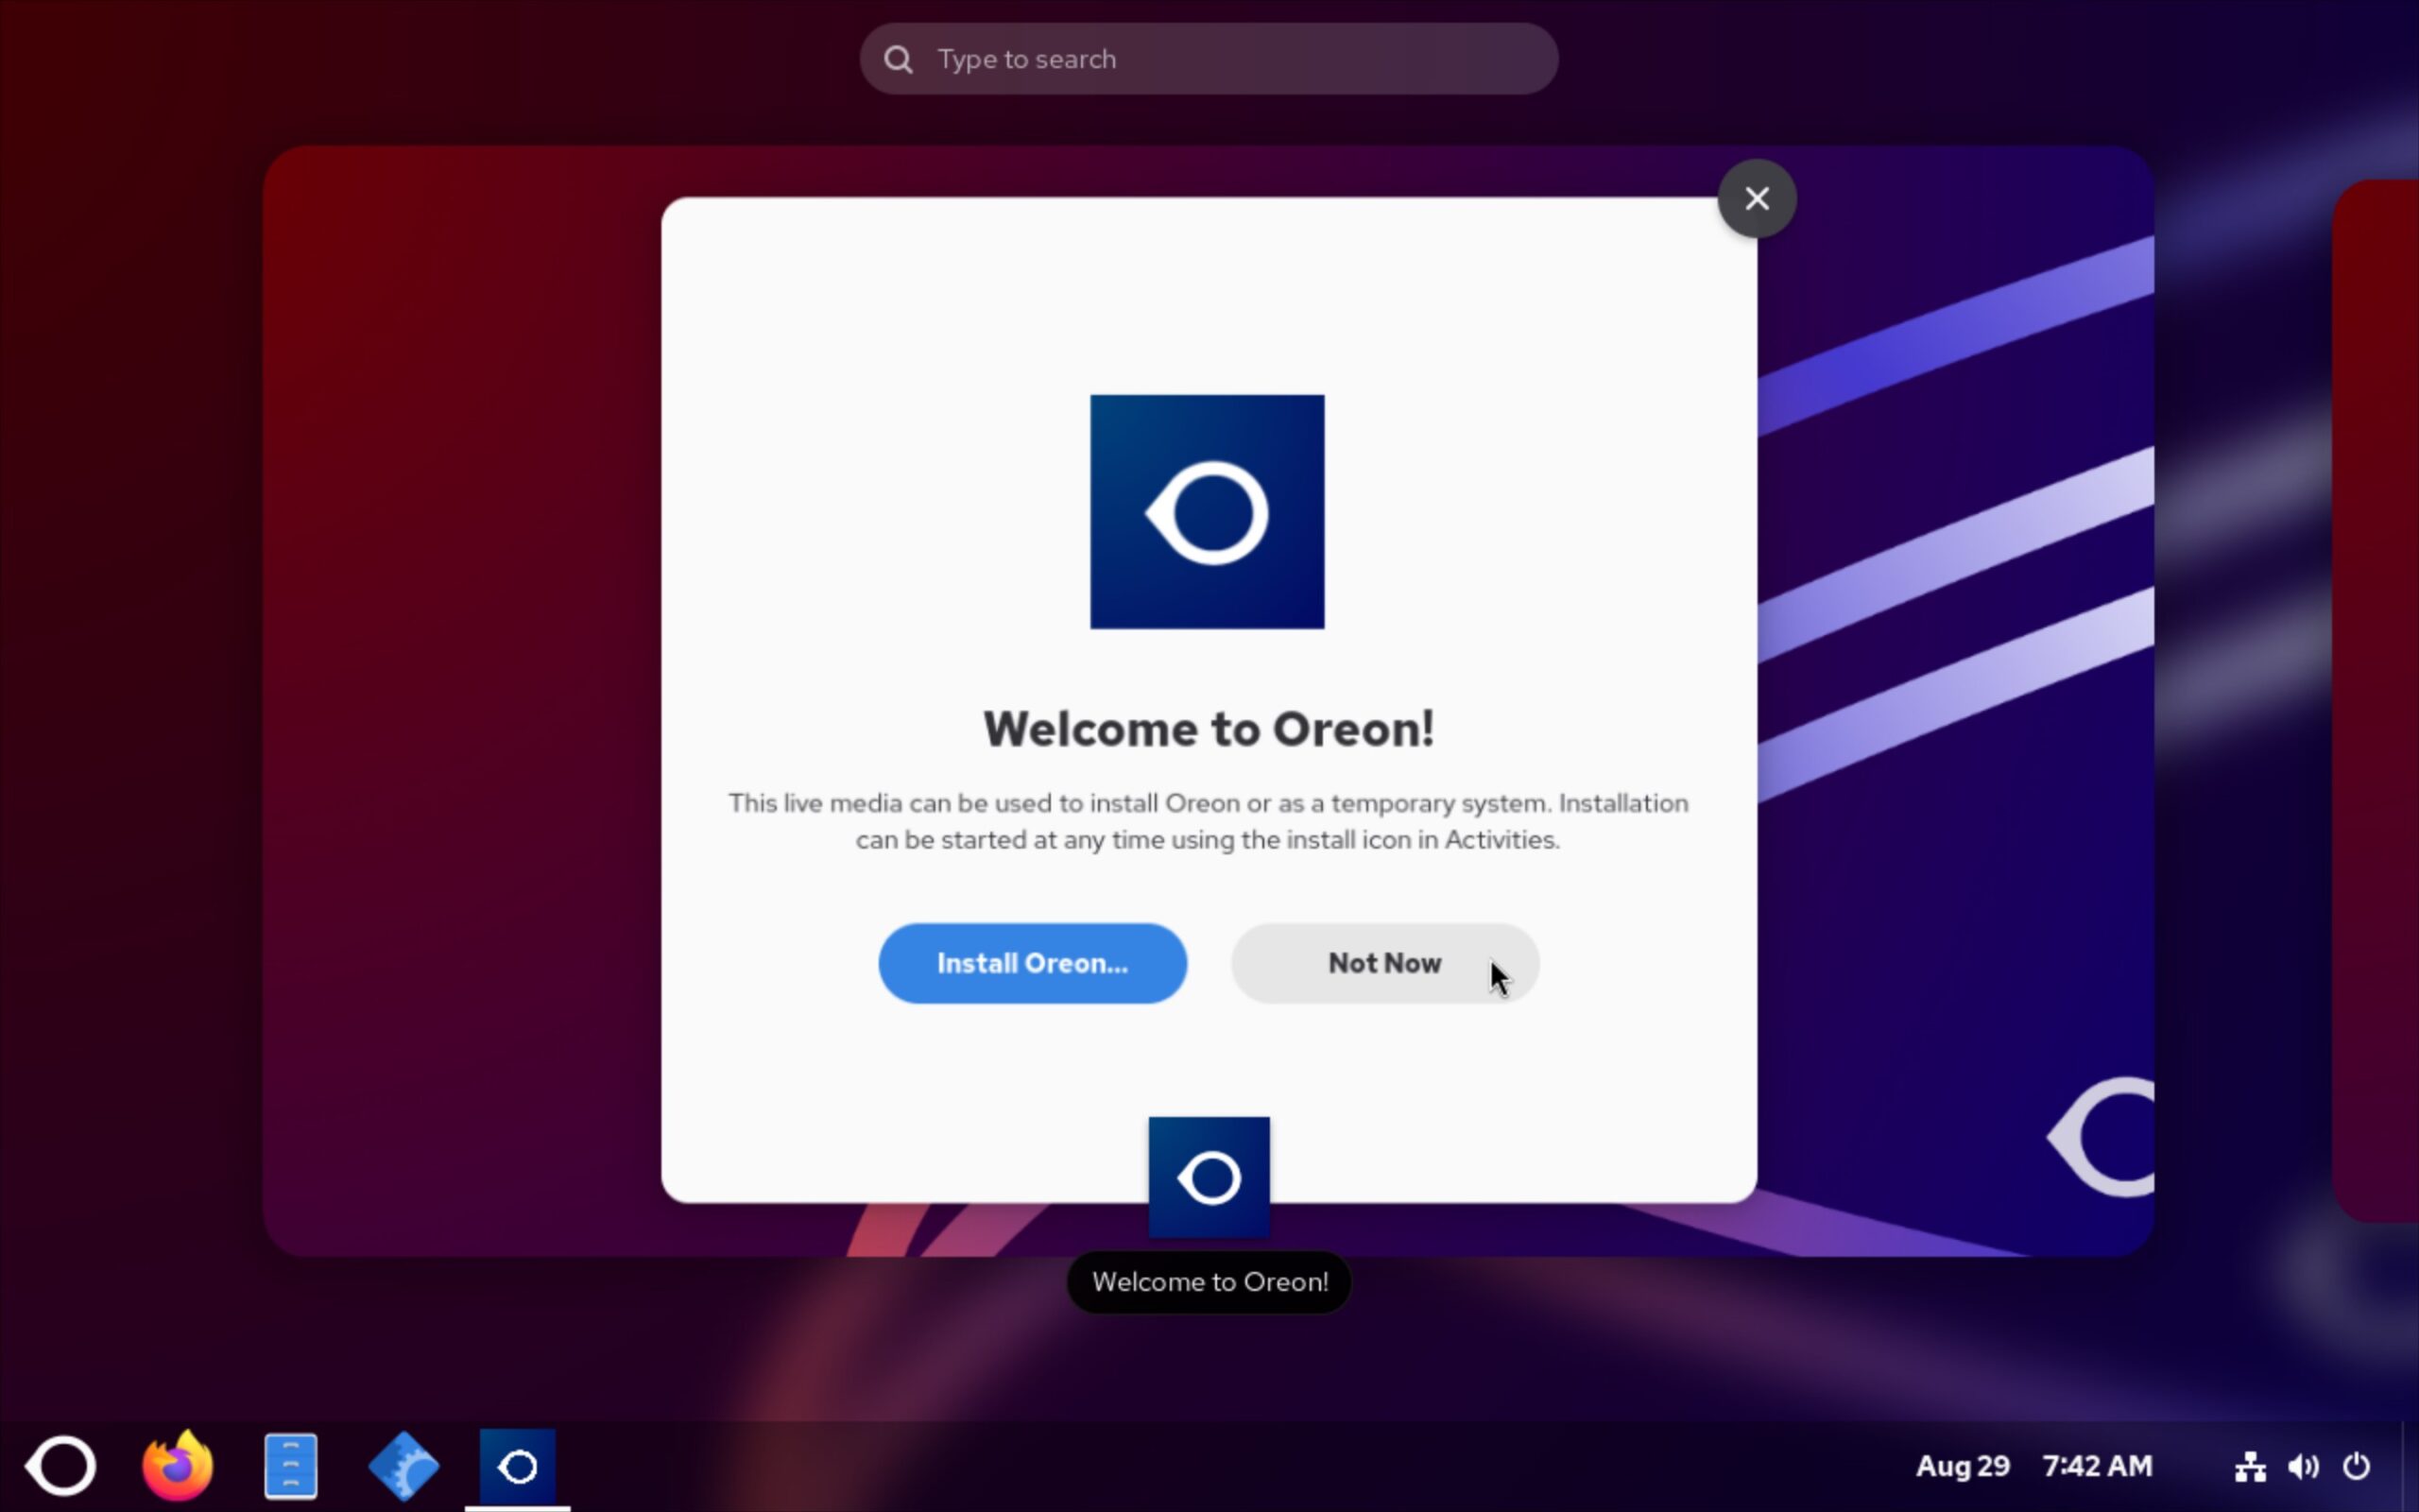The height and width of the screenshot is (1512, 2419).
Task: Click the magnifier icon in search bar
Action: point(898,59)
